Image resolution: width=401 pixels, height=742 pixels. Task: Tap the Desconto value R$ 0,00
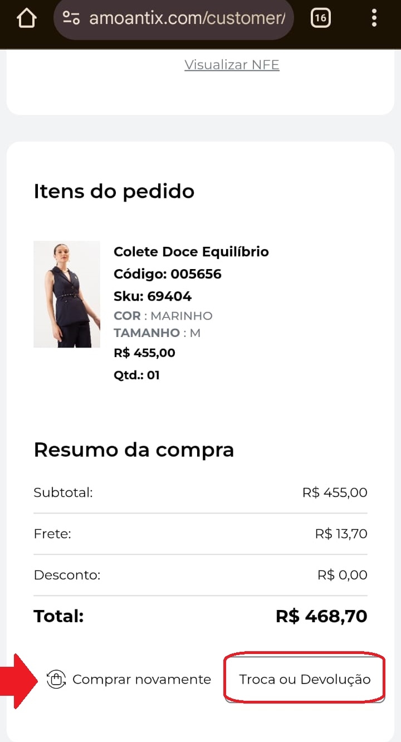point(342,575)
